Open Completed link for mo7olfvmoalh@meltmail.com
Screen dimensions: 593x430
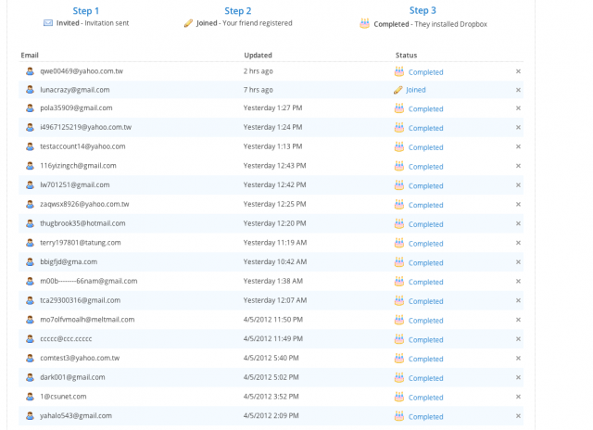pos(425,321)
